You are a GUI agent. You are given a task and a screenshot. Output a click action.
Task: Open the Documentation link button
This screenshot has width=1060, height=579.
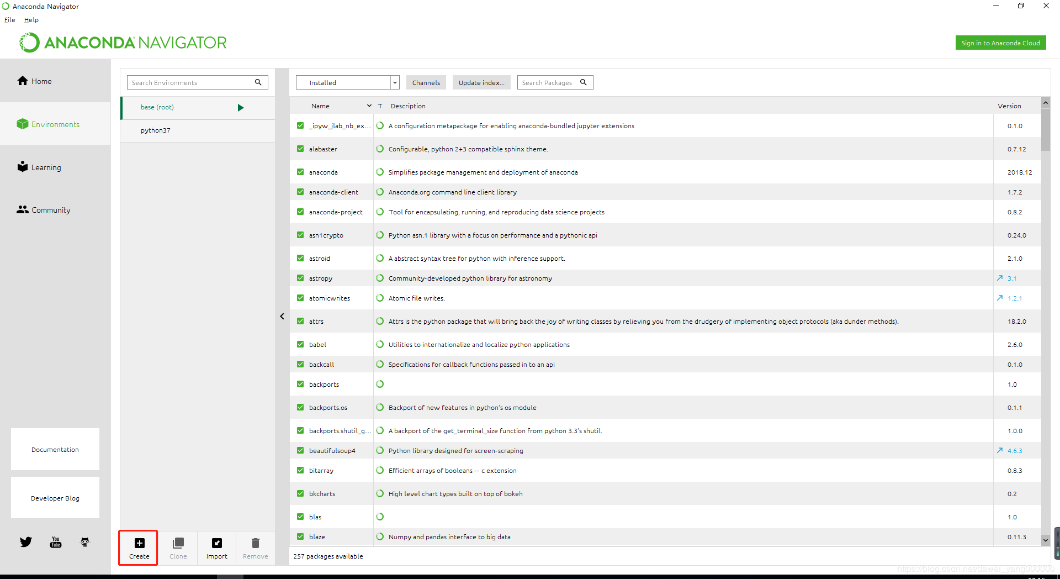55,449
